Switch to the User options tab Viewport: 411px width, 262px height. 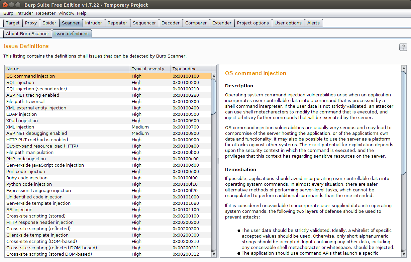point(288,23)
